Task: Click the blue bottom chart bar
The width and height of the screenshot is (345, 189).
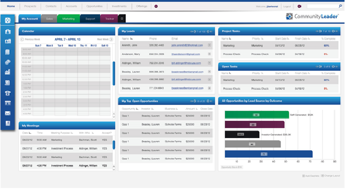Action: [x=268, y=154]
